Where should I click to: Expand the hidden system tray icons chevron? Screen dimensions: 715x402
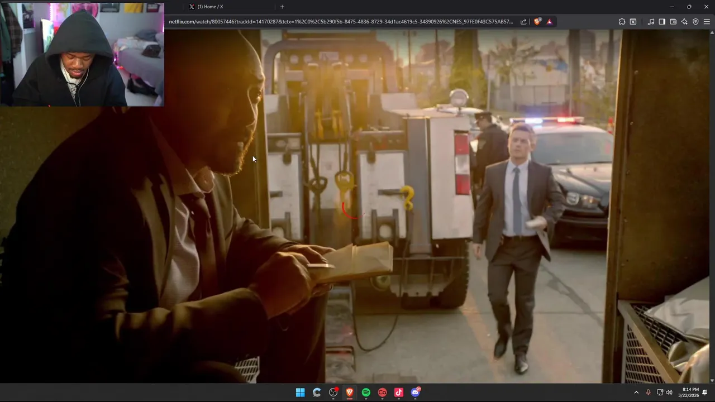tap(636, 393)
